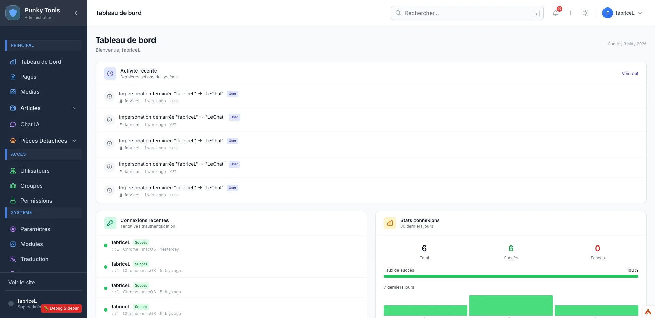This screenshot has width=655, height=318.
Task: Click the Pages document icon
Action: (x=13, y=77)
